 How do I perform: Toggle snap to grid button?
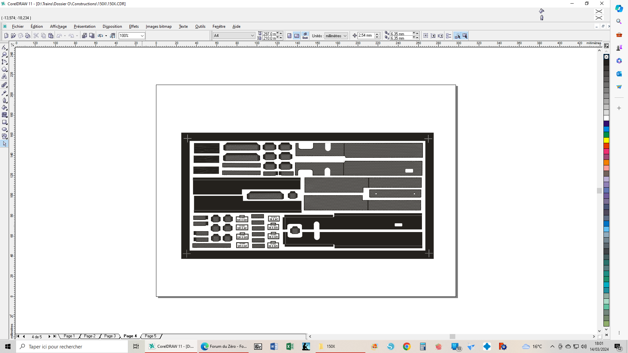pos(426,36)
